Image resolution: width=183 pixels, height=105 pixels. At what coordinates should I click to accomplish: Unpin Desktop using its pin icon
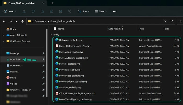click(x=43, y=53)
